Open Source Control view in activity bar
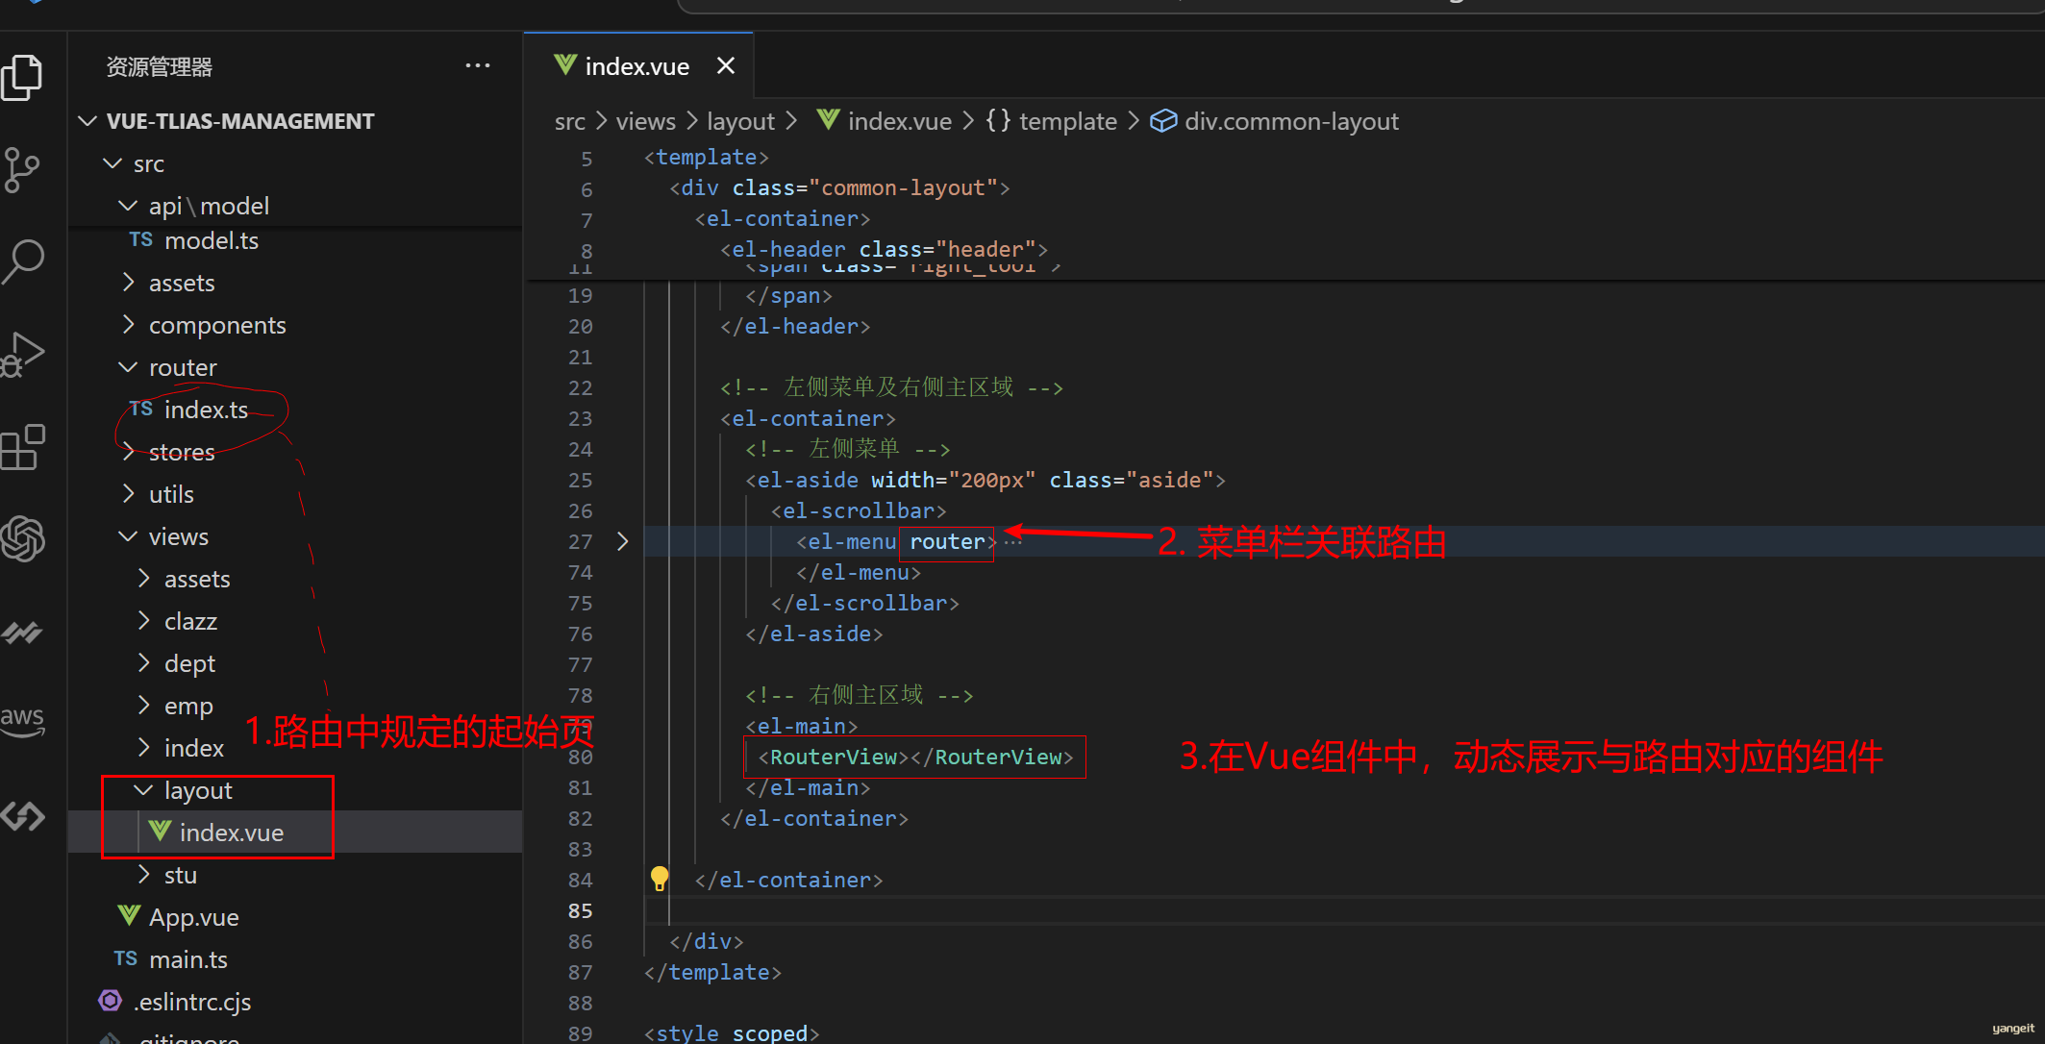Viewport: 2045px width, 1044px height. 21,169
